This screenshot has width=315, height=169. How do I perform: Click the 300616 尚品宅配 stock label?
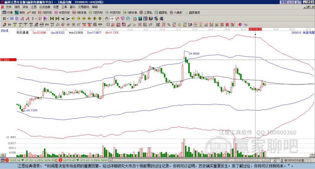pyautogui.click(x=303, y=32)
